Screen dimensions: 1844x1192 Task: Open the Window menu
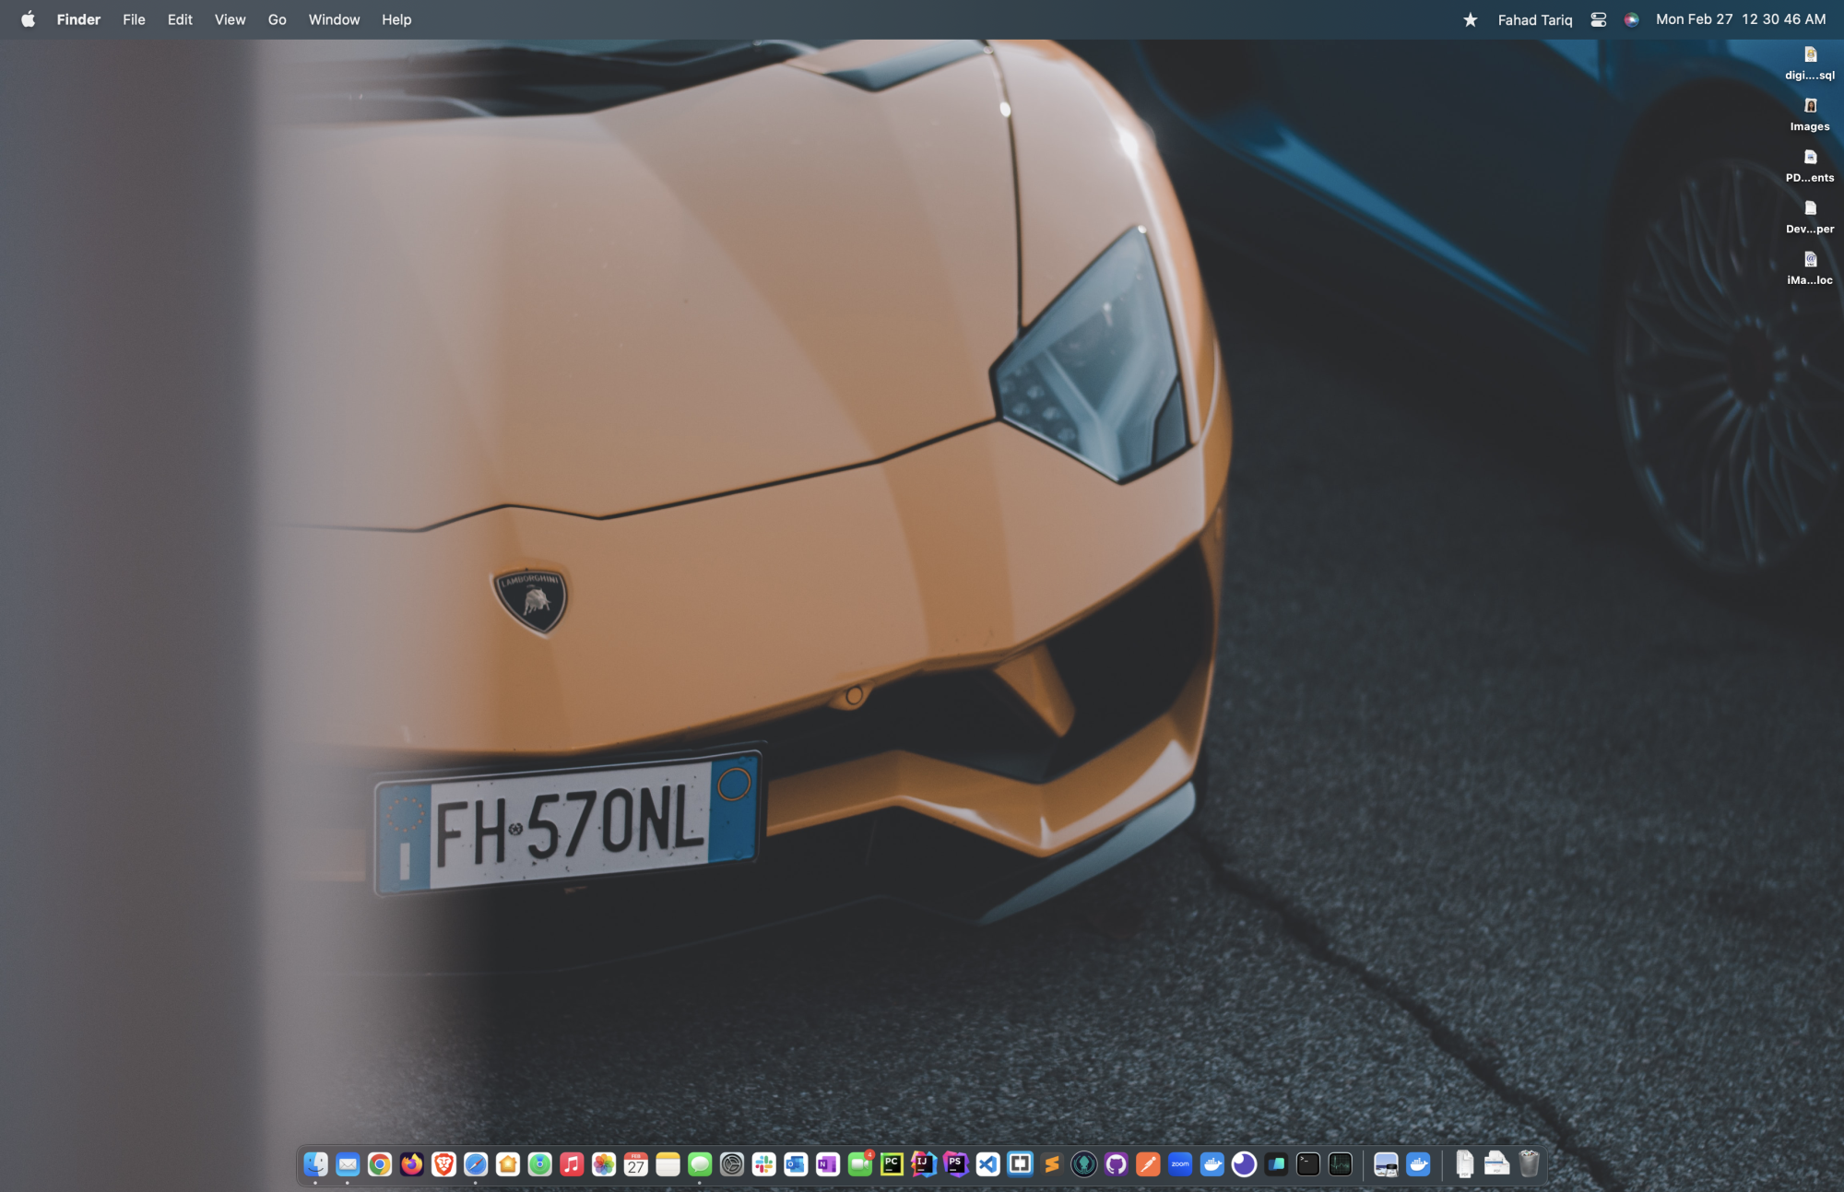click(334, 19)
